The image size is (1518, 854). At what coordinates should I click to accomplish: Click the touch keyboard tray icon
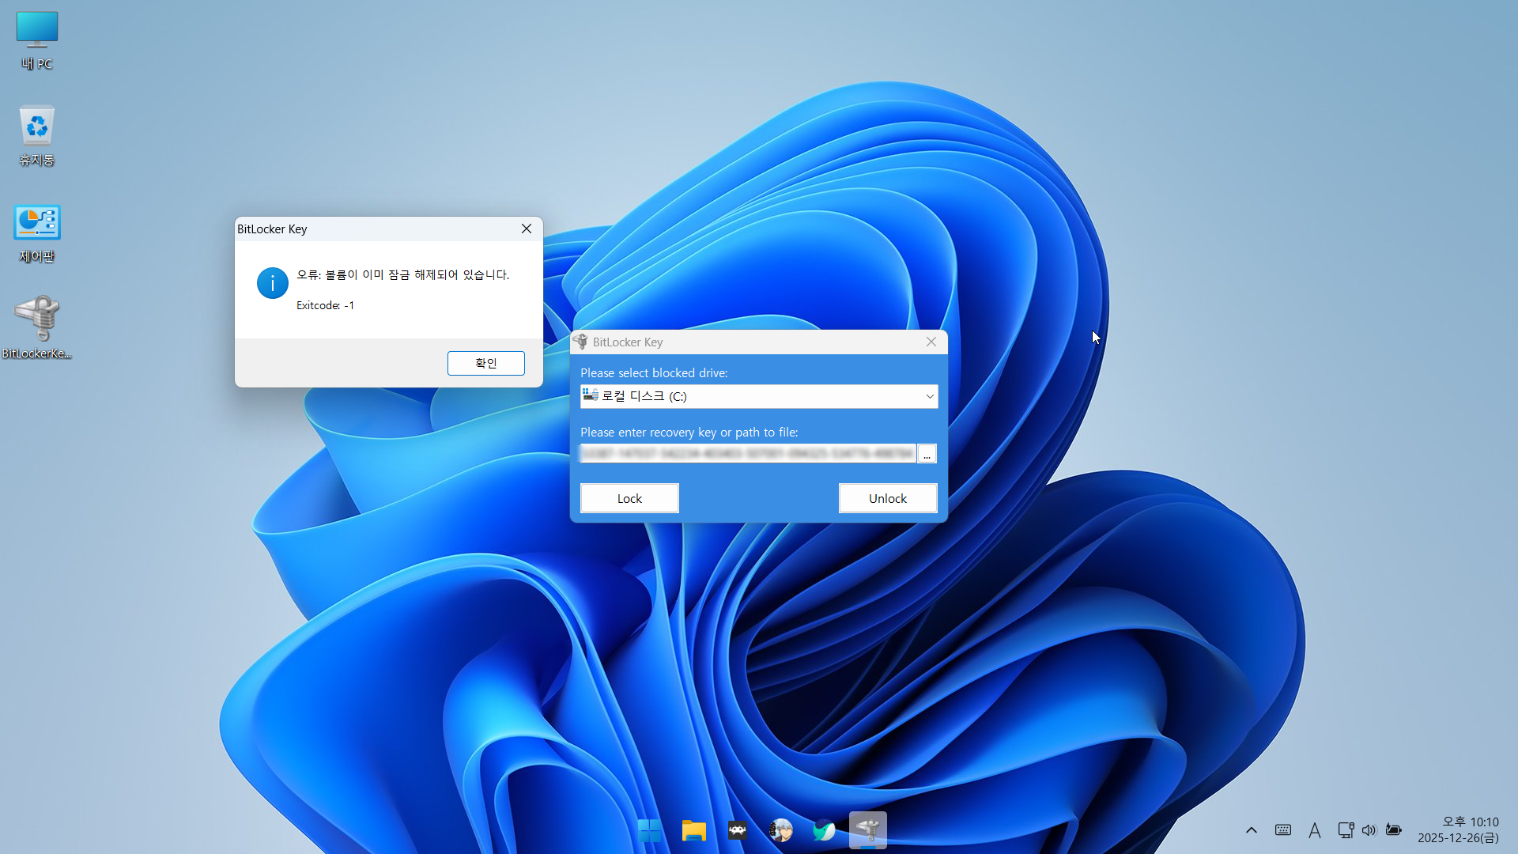pyautogui.click(x=1283, y=830)
